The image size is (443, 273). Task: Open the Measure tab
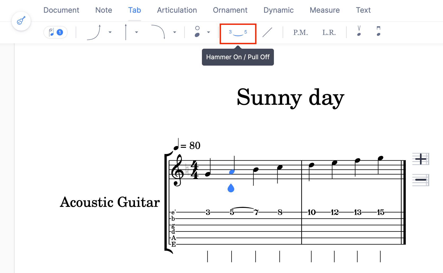tap(324, 10)
